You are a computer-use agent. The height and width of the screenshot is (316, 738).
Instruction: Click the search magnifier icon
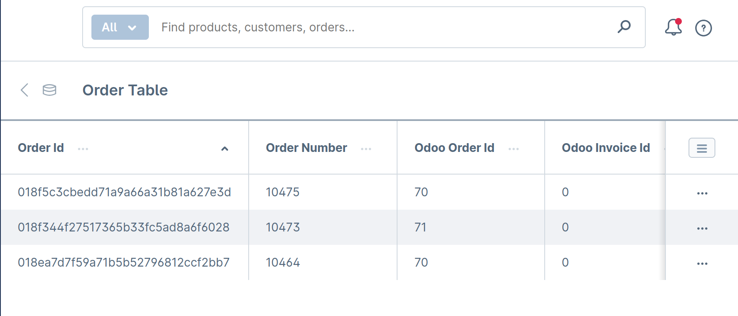pyautogui.click(x=624, y=27)
